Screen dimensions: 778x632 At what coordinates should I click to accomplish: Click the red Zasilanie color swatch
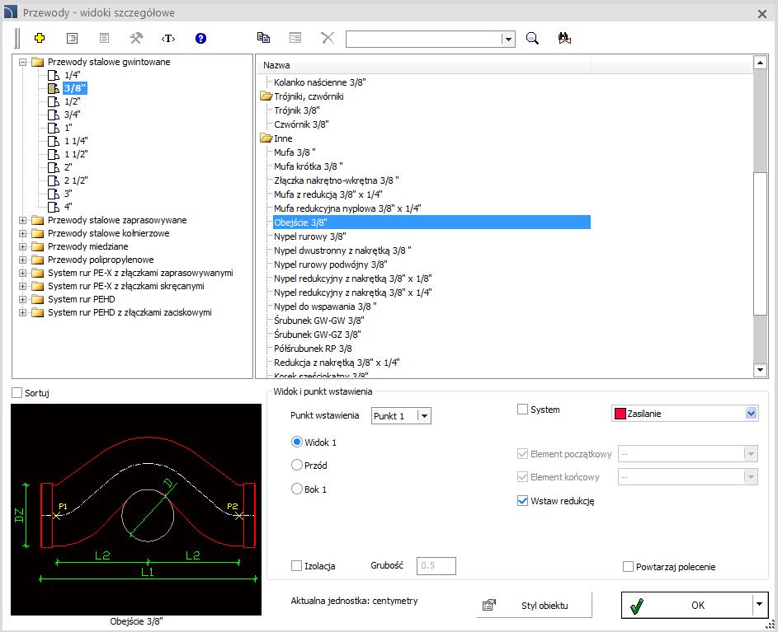pos(620,414)
